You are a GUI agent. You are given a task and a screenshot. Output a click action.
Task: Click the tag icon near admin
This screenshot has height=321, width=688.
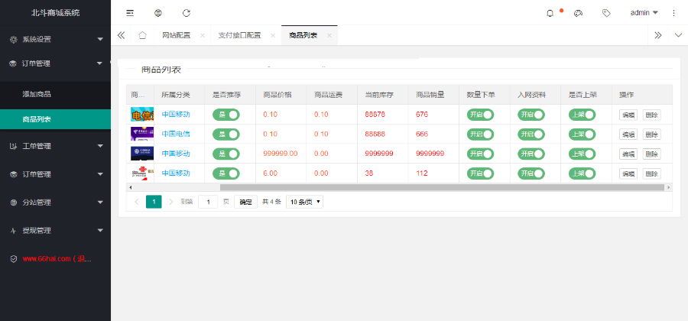click(606, 13)
